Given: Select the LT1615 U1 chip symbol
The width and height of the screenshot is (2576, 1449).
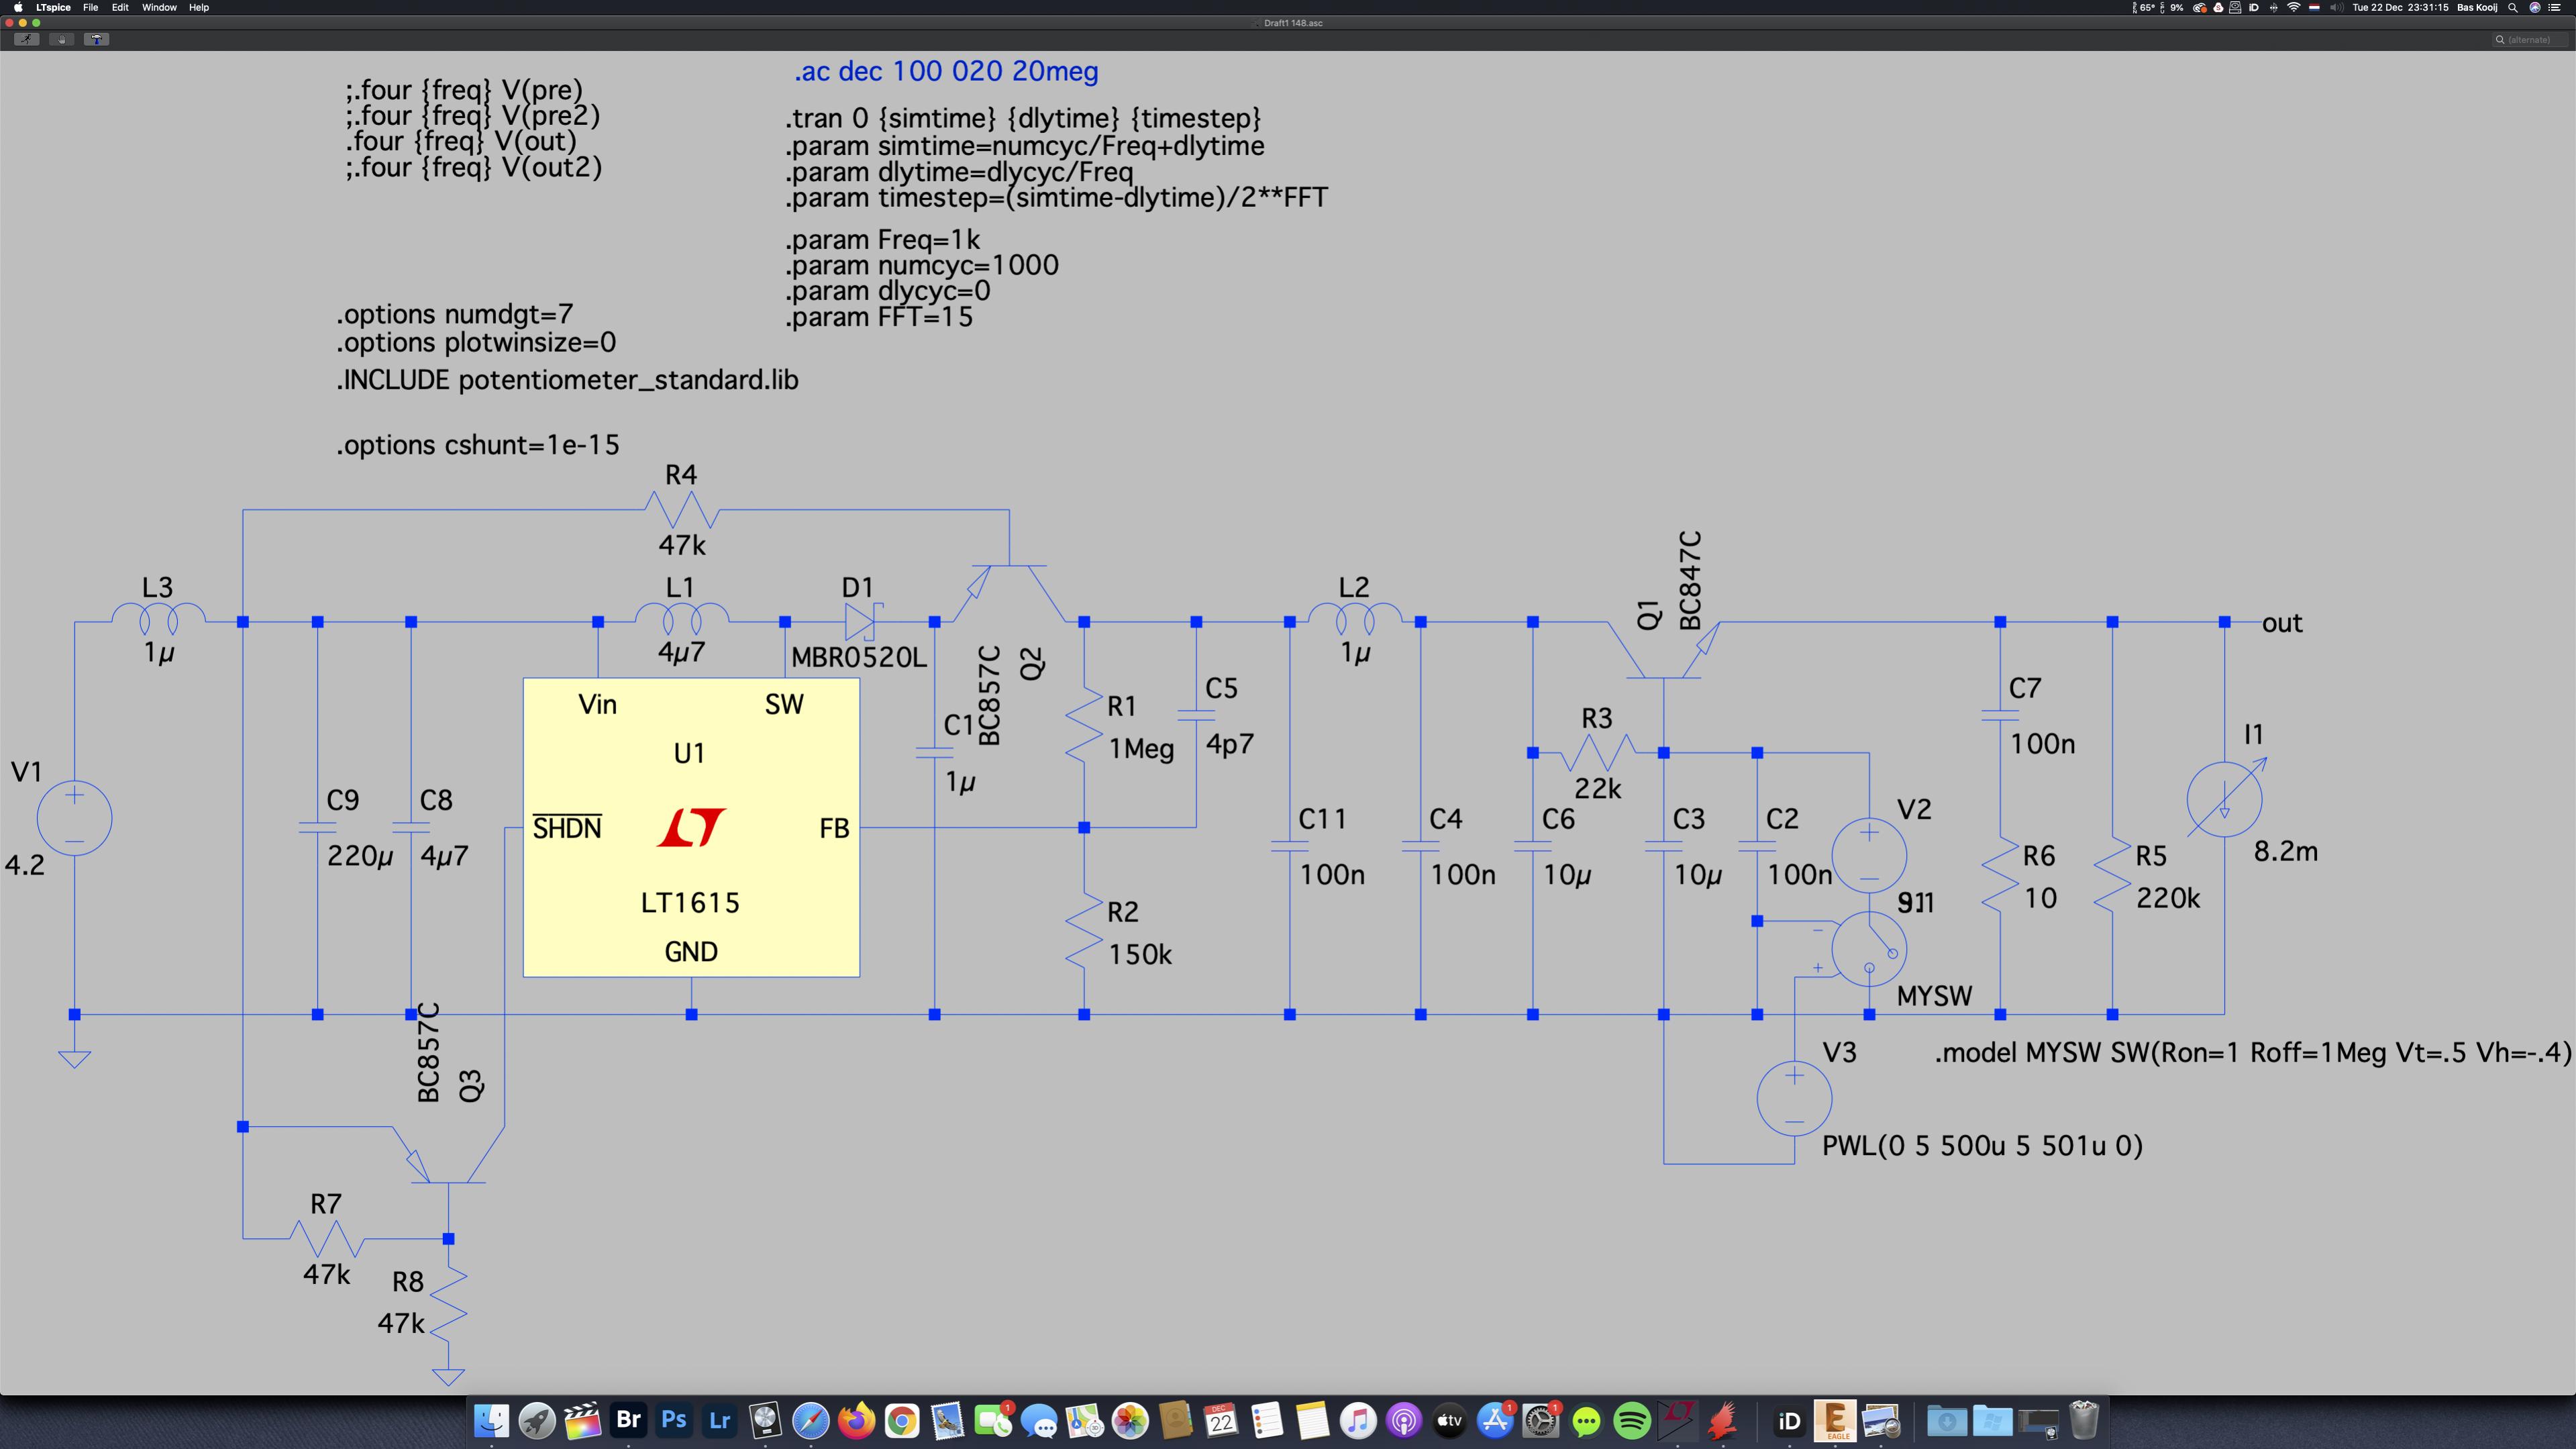Looking at the screenshot, I should click(x=691, y=827).
